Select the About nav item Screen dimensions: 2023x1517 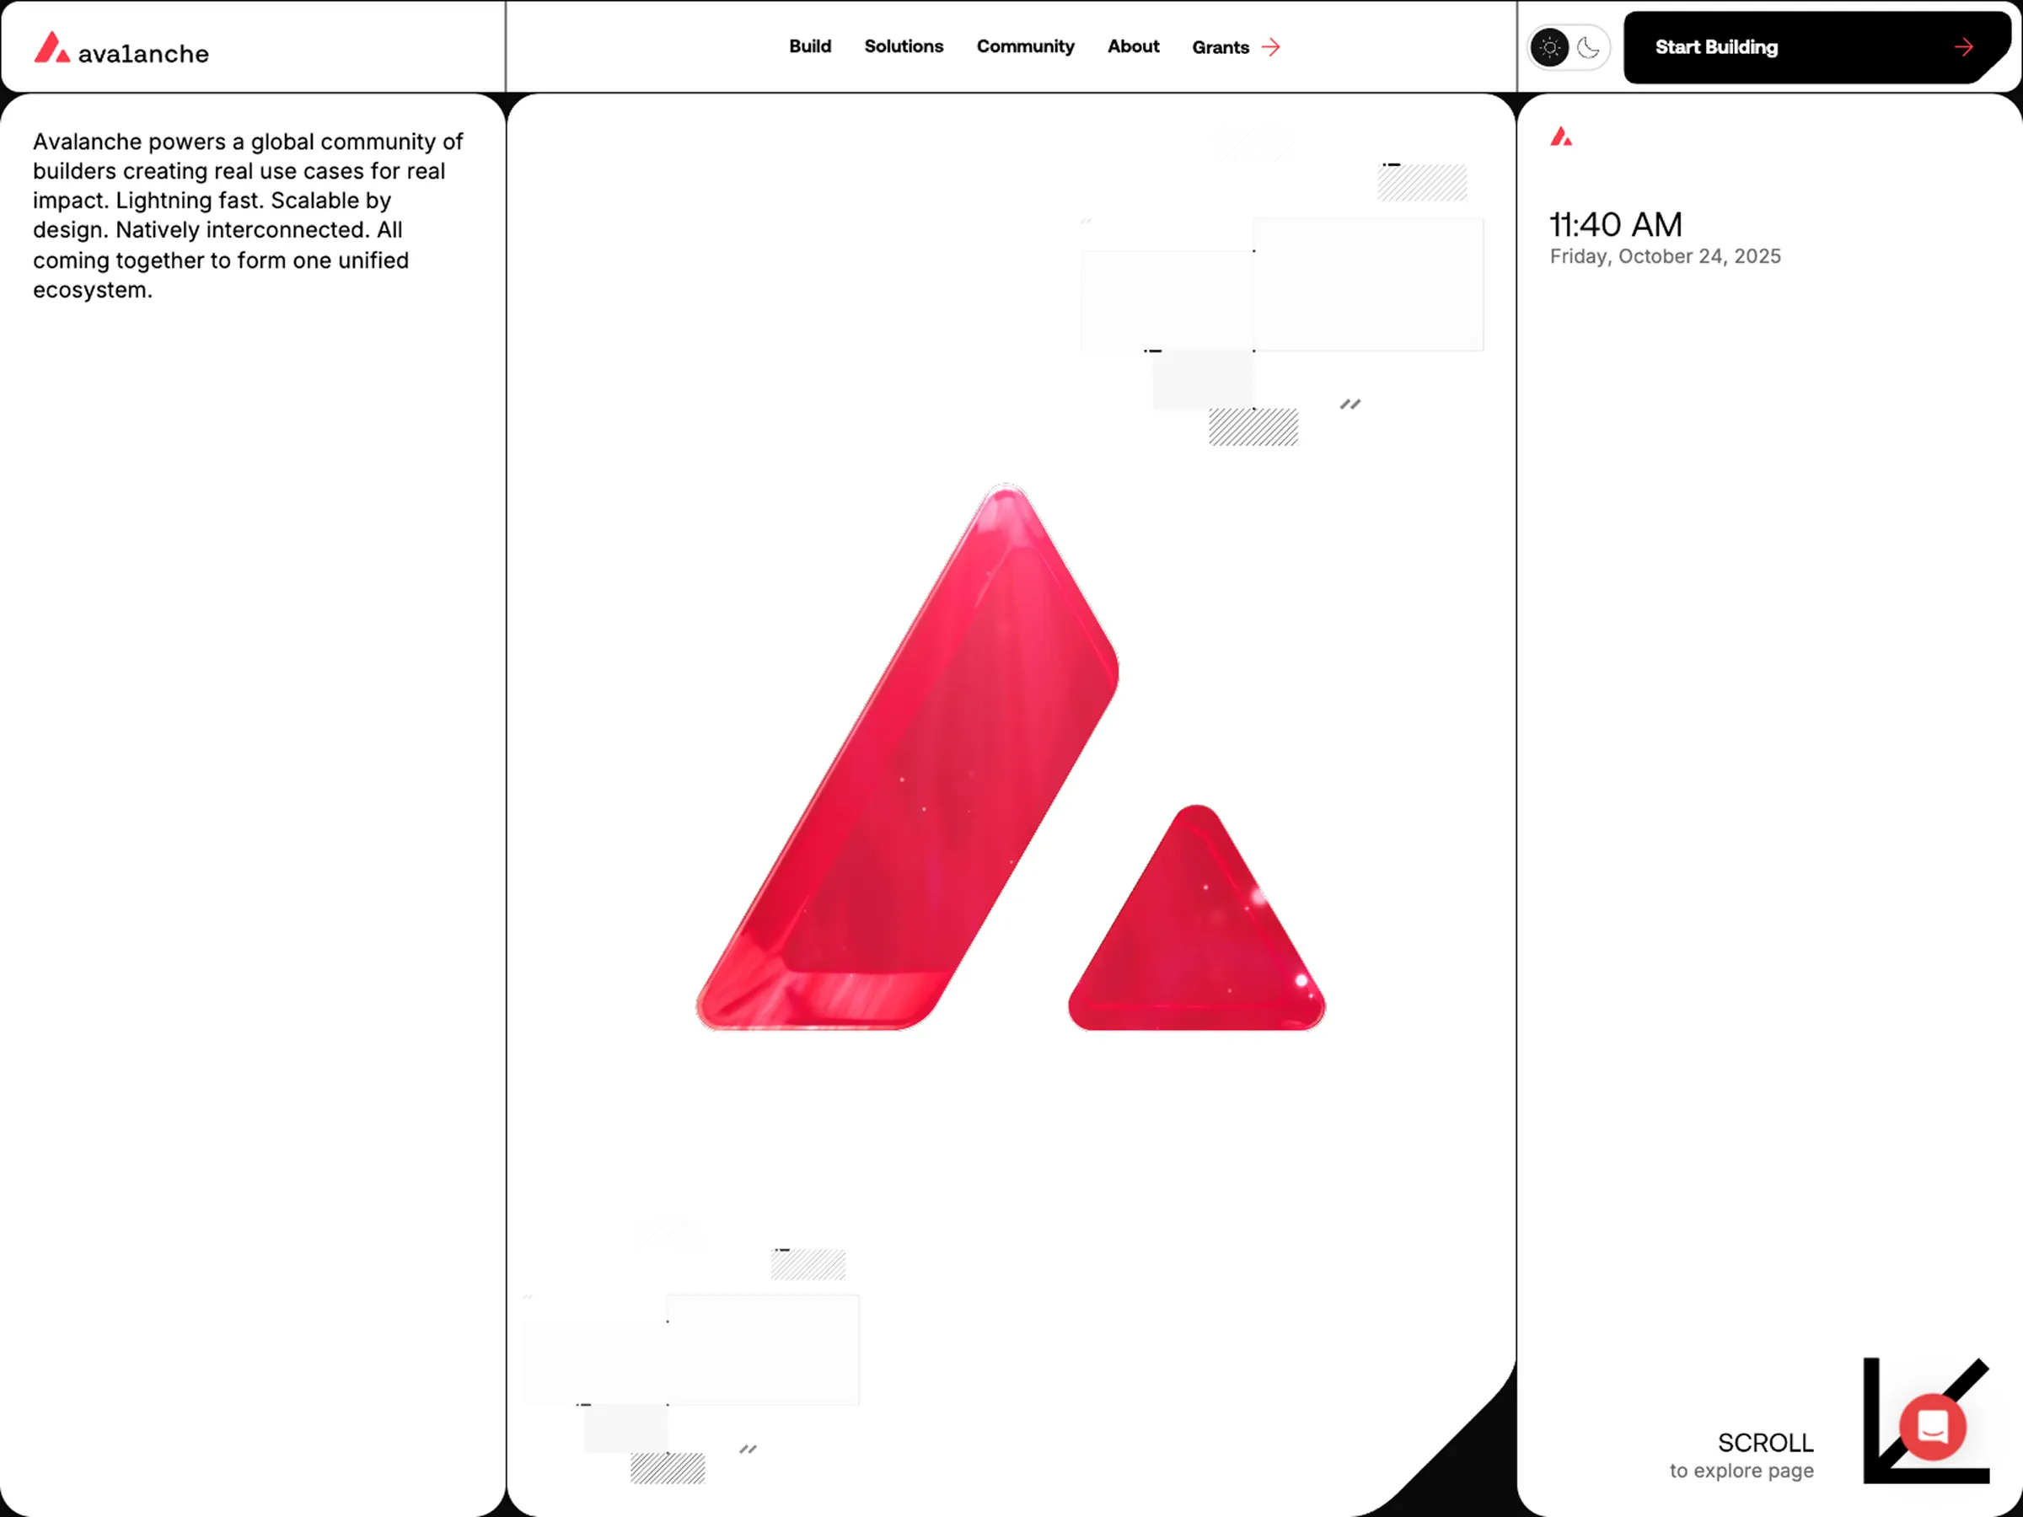tap(1133, 46)
